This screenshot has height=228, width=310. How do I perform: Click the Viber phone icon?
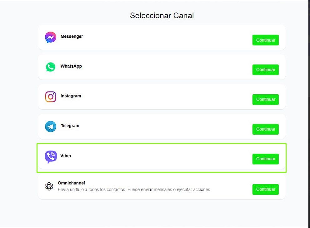(51, 157)
